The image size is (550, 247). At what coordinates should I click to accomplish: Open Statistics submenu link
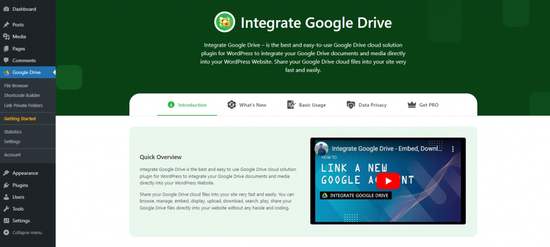[13, 132]
